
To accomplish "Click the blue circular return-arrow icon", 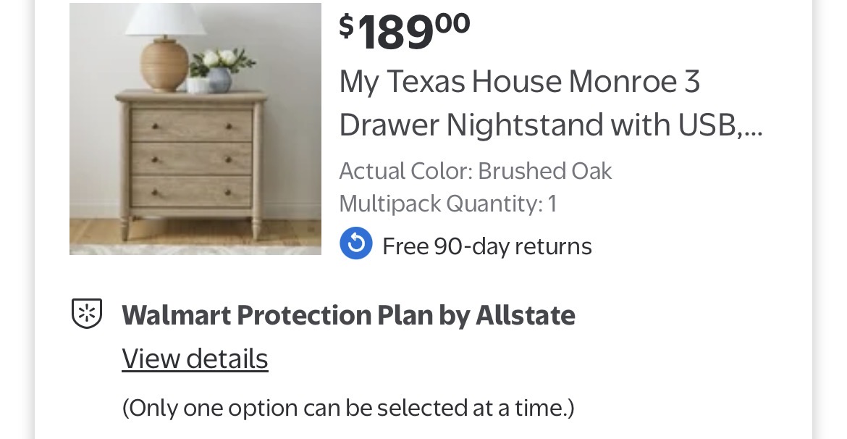I will point(356,243).
